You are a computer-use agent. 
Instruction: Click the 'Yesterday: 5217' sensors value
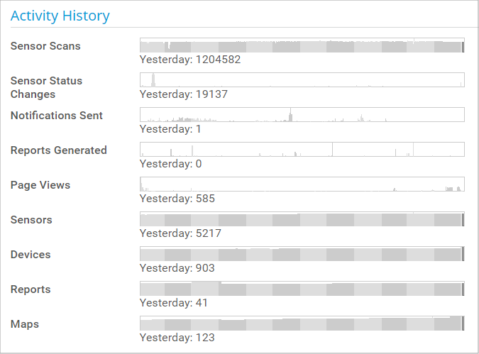tap(181, 233)
